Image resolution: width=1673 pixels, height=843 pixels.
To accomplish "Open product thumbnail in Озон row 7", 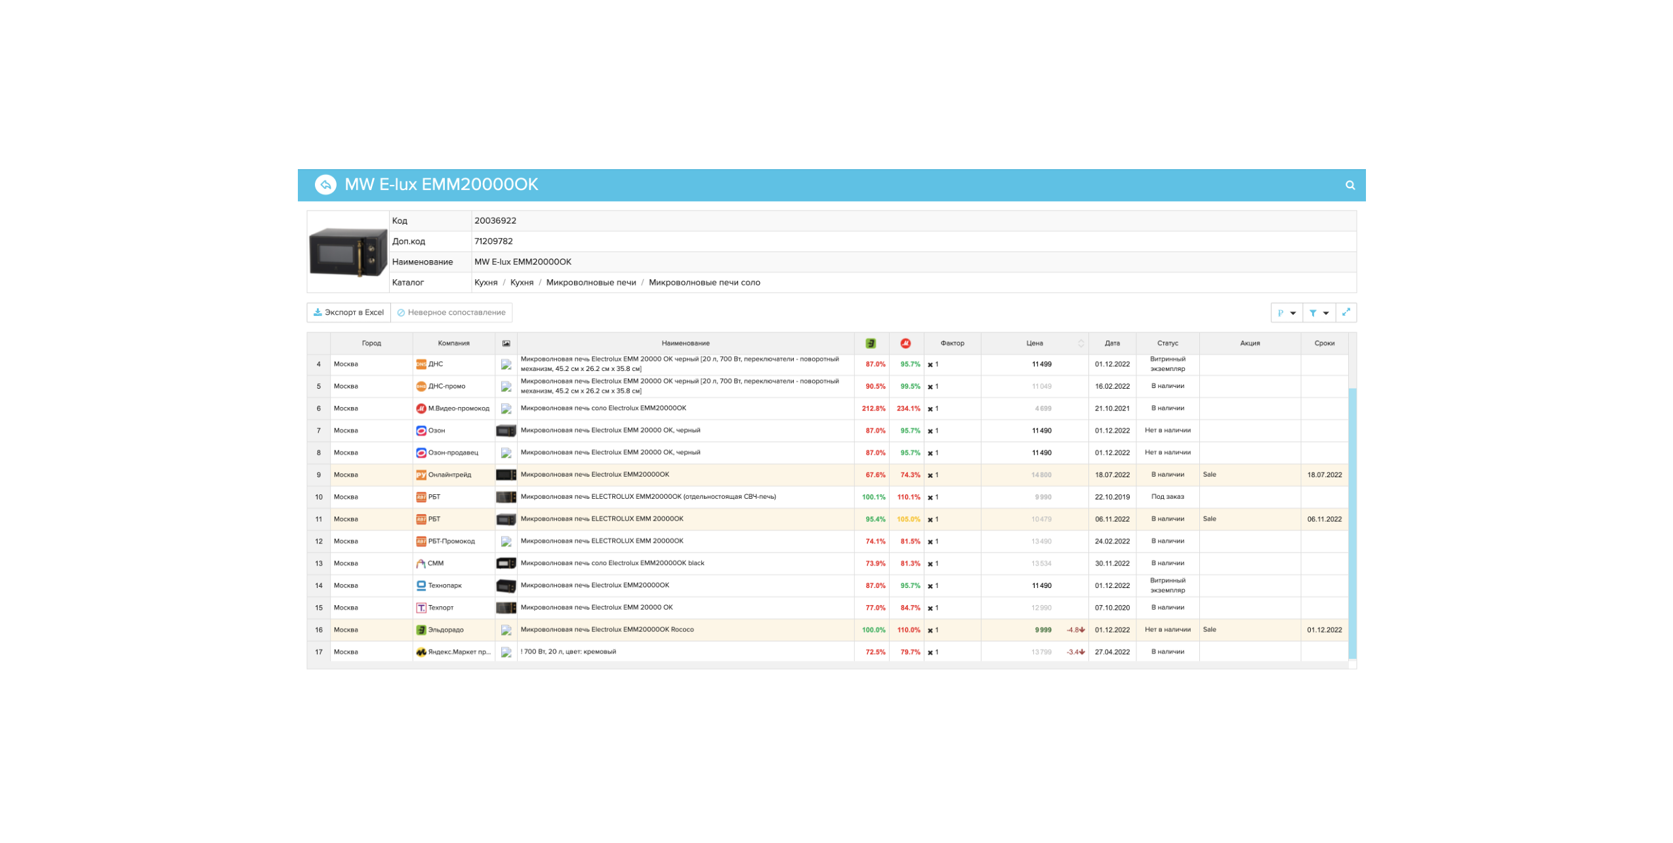I will [x=505, y=431].
